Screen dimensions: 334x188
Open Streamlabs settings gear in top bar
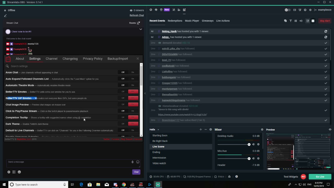point(310,10)
